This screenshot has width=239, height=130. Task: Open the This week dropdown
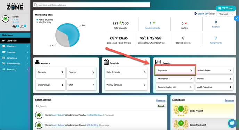click(x=225, y=14)
